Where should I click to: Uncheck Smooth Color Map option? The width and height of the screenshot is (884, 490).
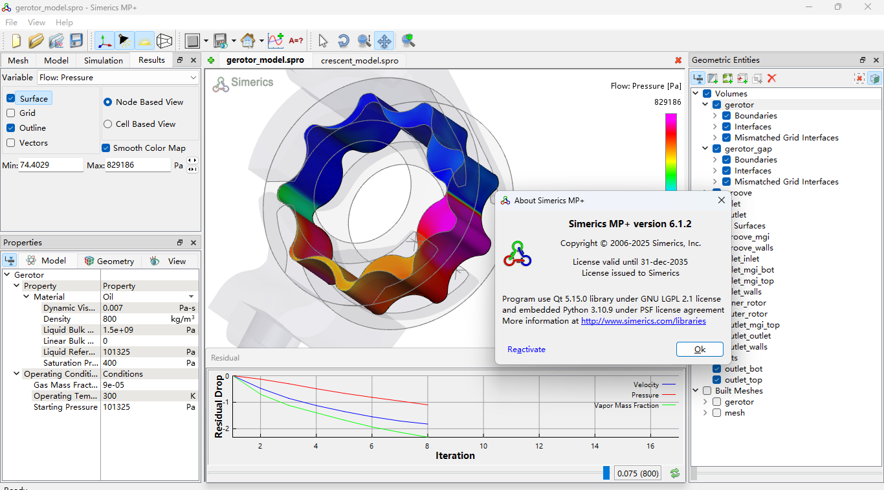click(x=106, y=148)
